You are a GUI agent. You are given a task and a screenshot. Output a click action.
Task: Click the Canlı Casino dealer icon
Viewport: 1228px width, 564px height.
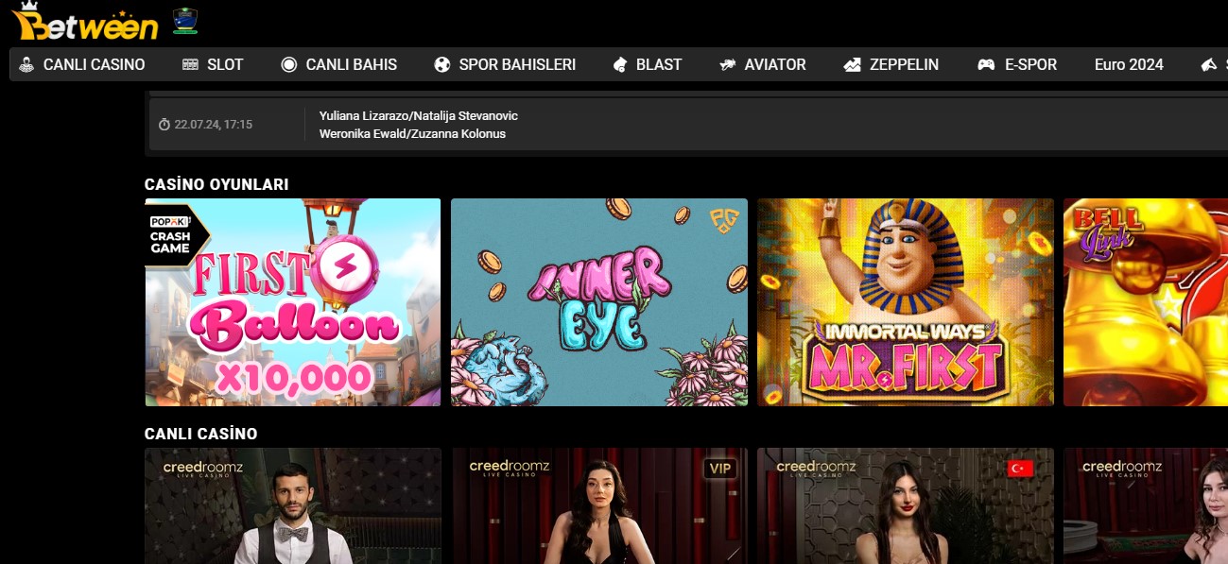coord(27,65)
